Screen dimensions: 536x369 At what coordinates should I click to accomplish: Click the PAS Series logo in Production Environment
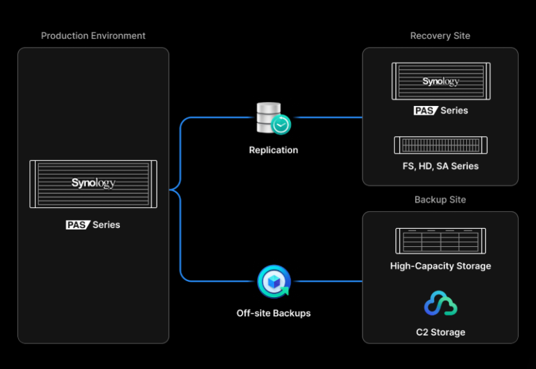(78, 225)
